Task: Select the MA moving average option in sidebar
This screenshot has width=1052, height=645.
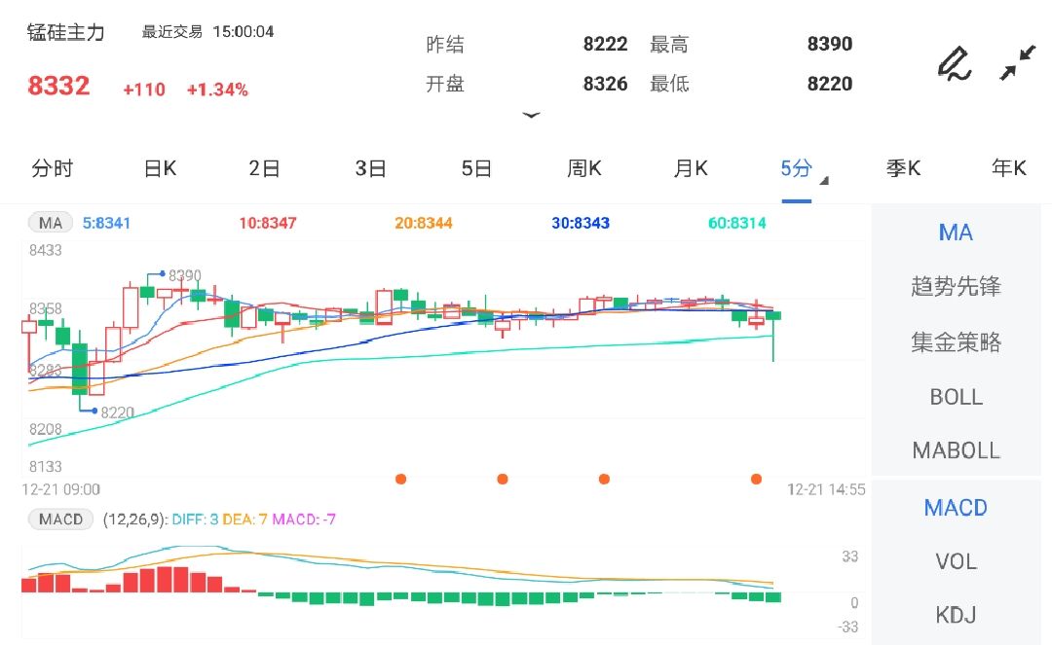Action: 956,233
